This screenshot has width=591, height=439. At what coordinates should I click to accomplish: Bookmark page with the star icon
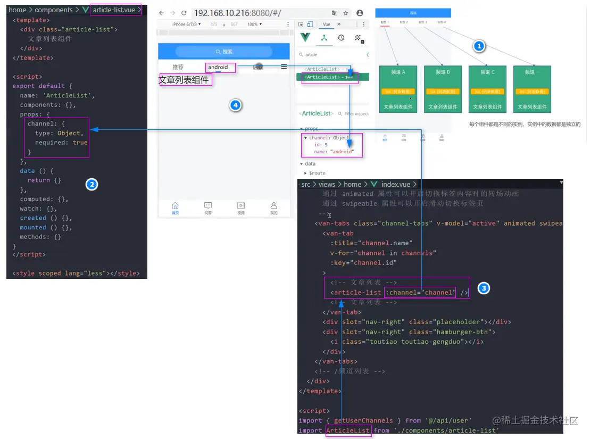click(x=346, y=13)
